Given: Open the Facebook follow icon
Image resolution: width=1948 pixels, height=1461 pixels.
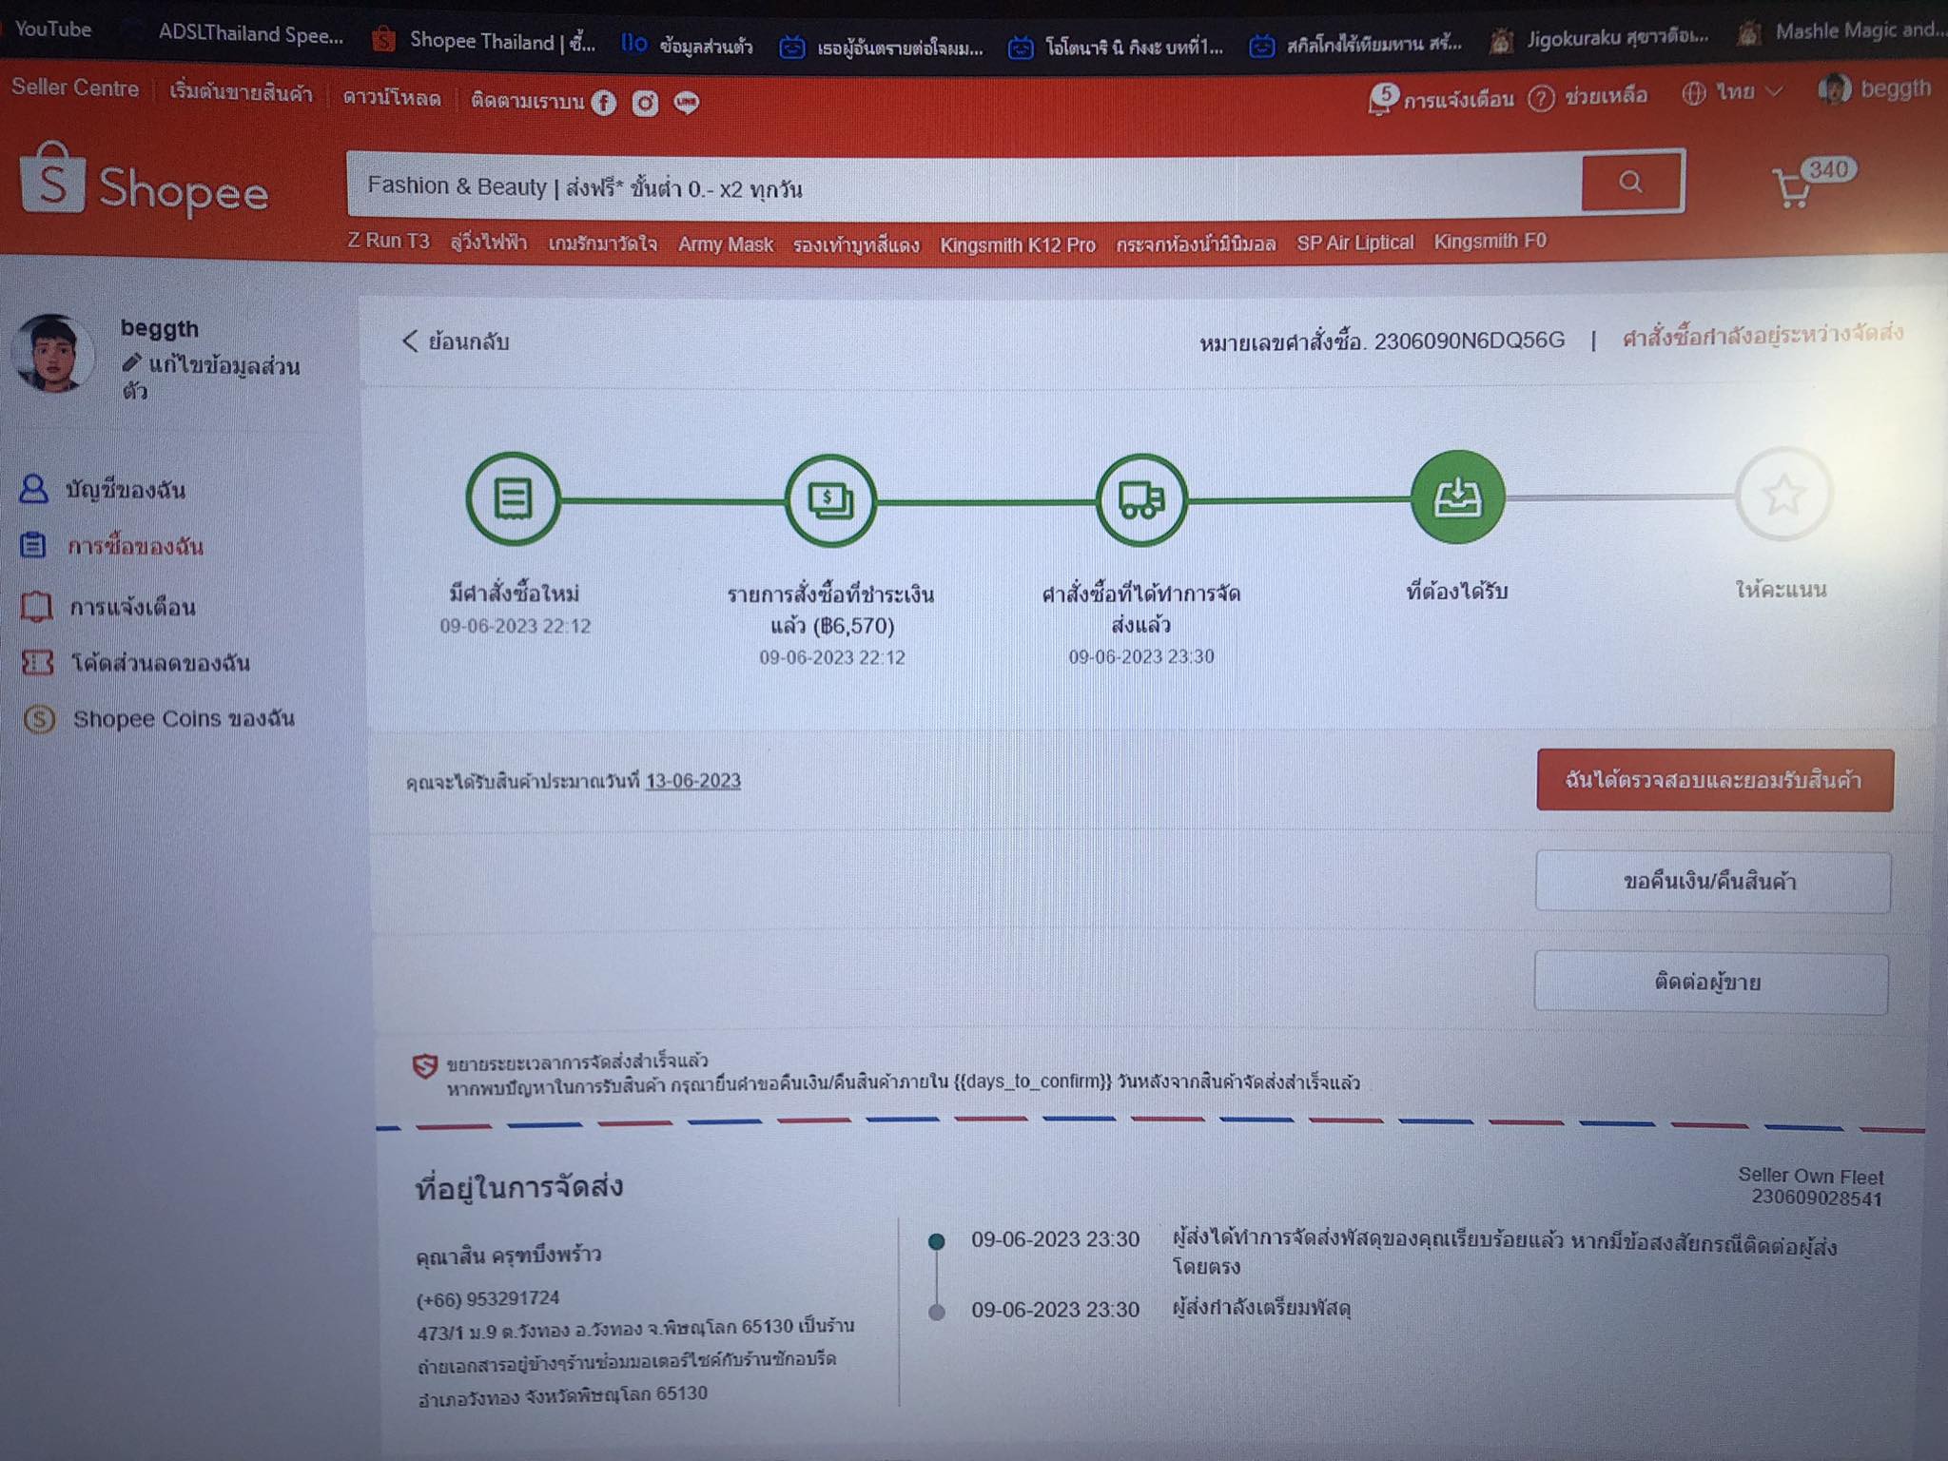Looking at the screenshot, I should coord(604,103).
